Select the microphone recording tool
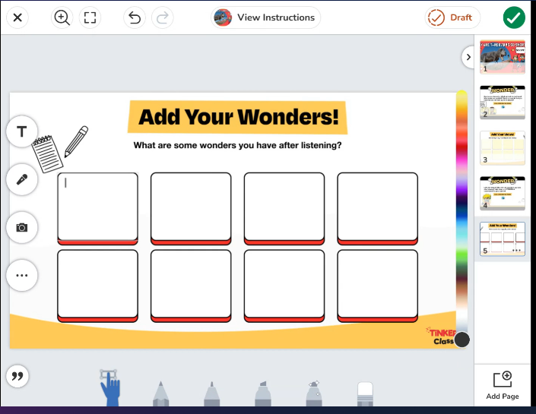This screenshot has height=414, width=536. click(22, 179)
